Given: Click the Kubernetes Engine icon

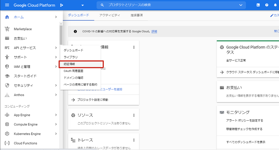Looking at the screenshot, I should tap(7, 134).
